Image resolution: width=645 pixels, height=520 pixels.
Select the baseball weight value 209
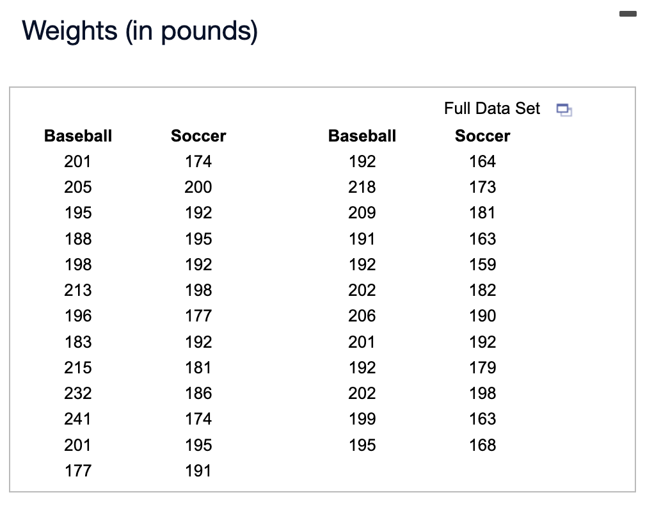click(362, 213)
